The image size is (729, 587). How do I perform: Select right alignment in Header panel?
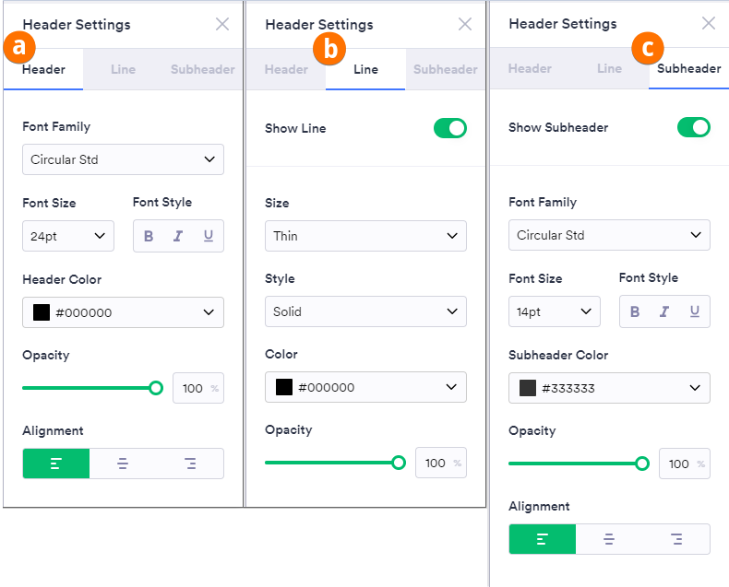tap(190, 464)
